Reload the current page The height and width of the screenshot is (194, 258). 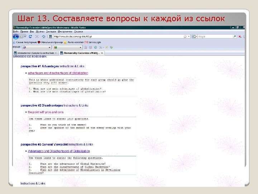click(30, 36)
